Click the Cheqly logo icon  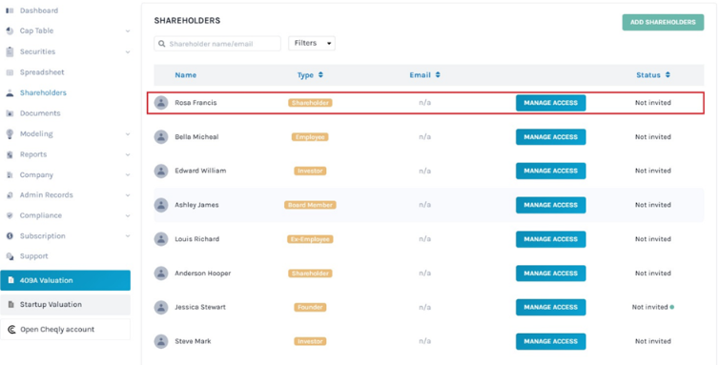tap(12, 329)
